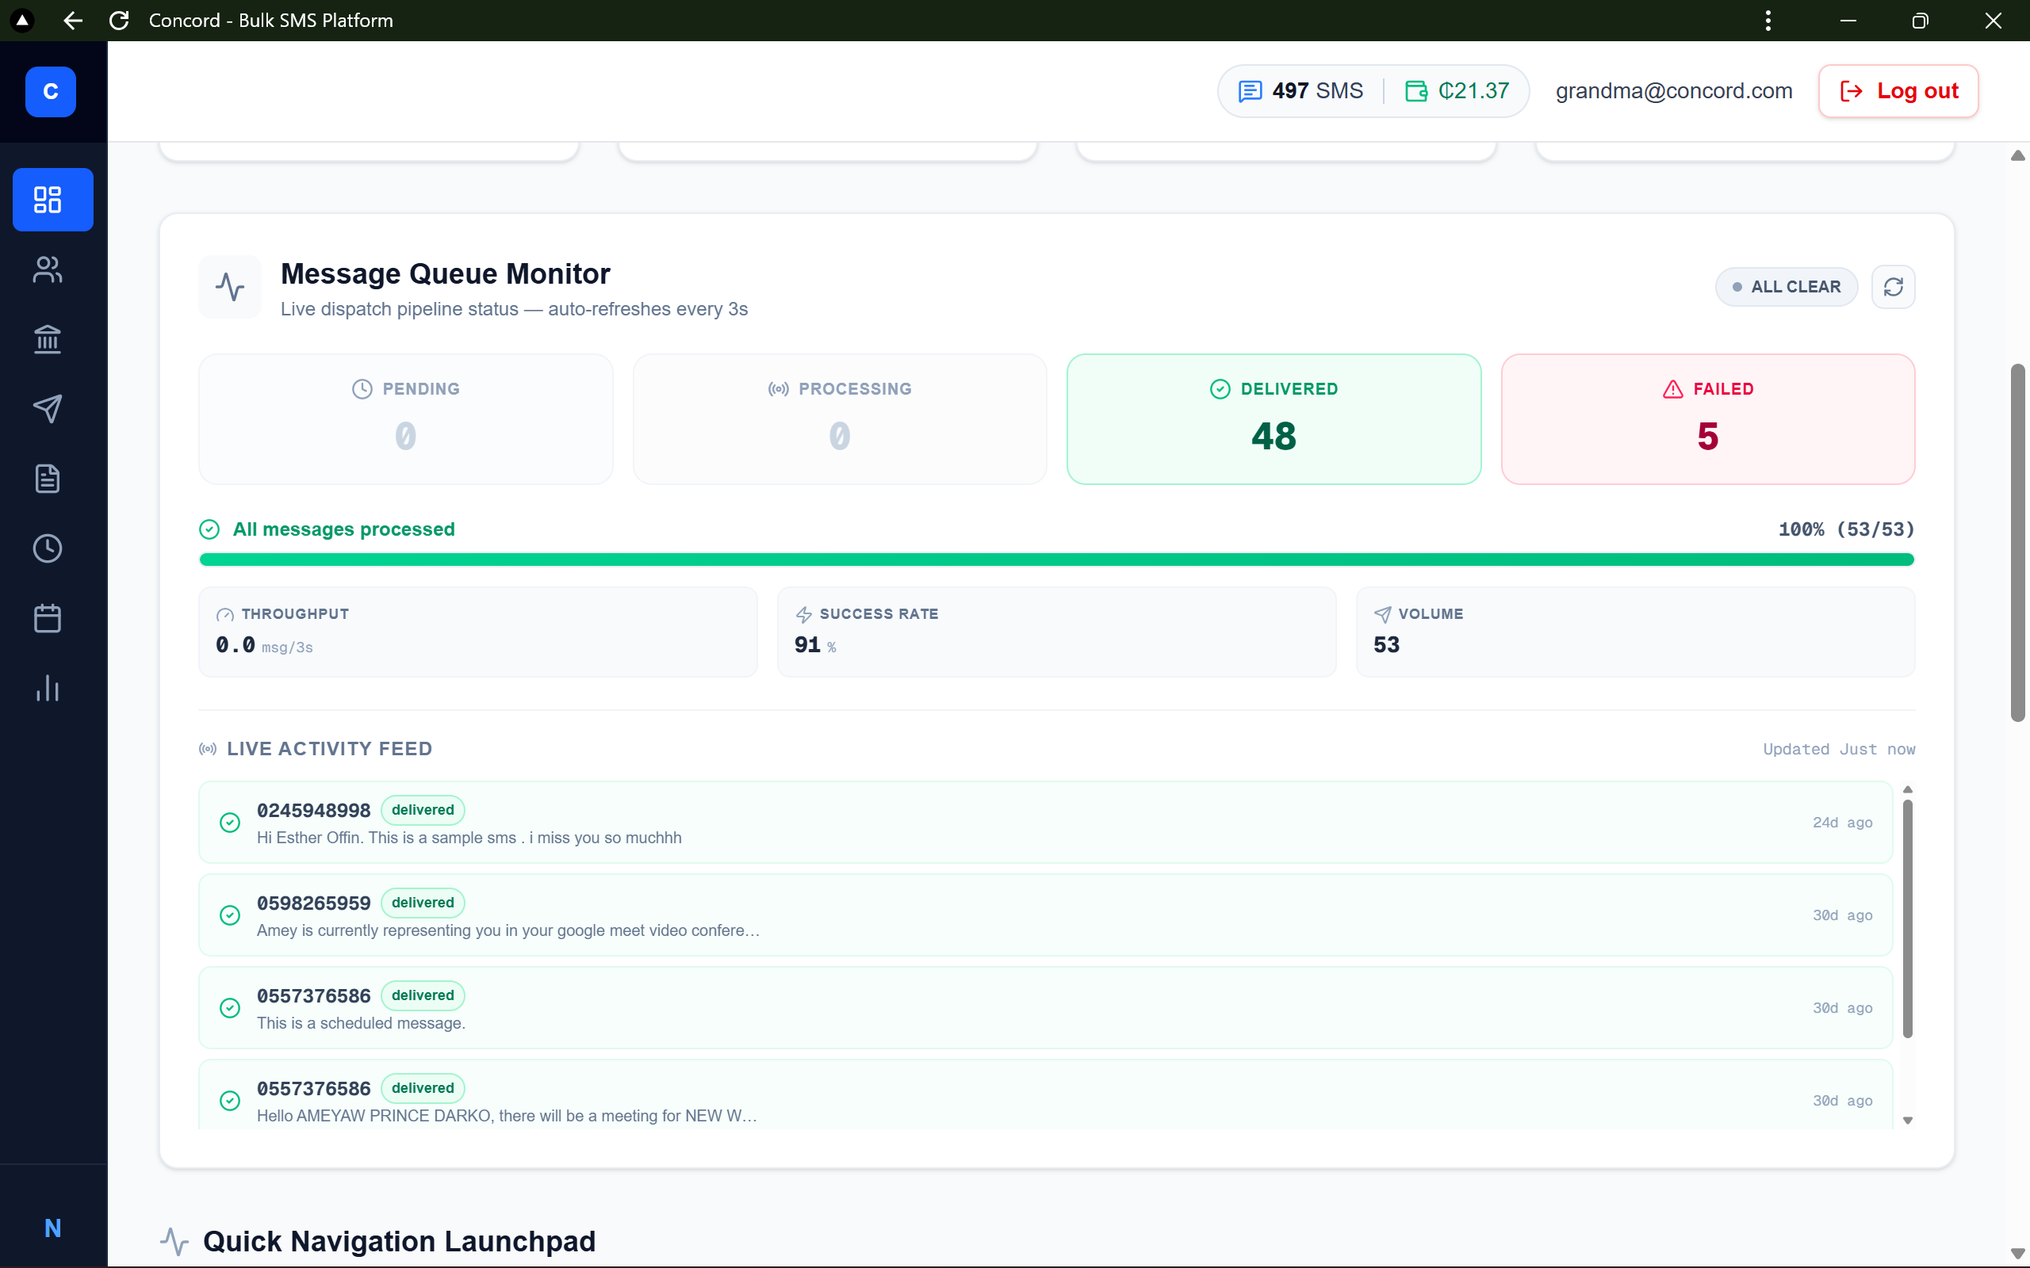The width and height of the screenshot is (2030, 1268).
Task: Click the page scroll-down arrow
Action: pyautogui.click(x=2018, y=1254)
